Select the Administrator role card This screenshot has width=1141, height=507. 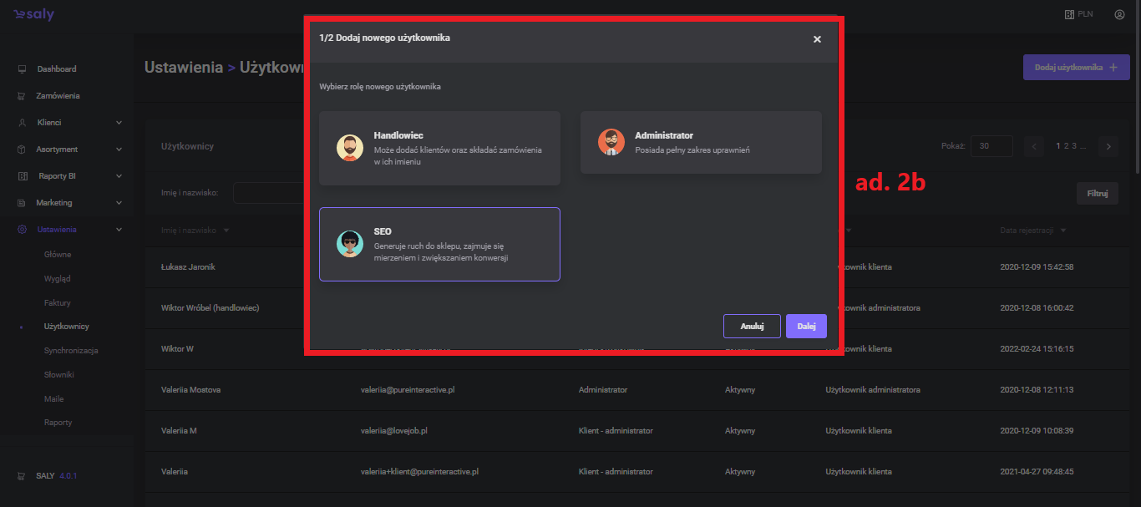pos(701,142)
